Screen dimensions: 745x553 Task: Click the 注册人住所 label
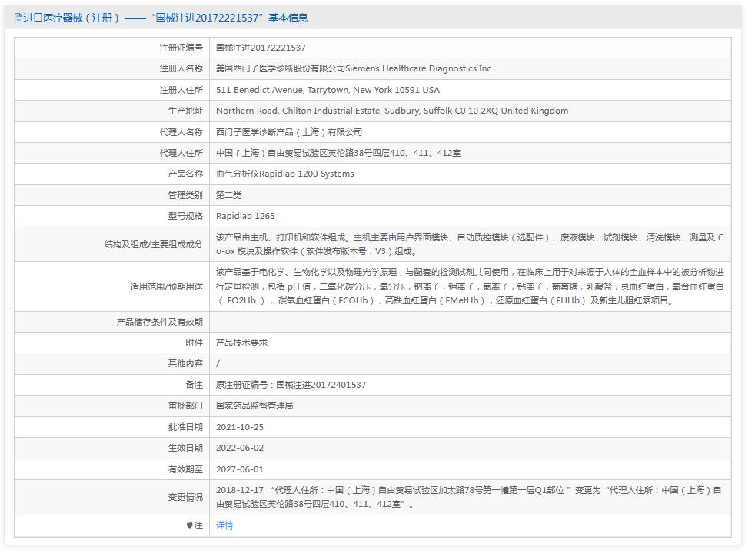pyautogui.click(x=181, y=90)
